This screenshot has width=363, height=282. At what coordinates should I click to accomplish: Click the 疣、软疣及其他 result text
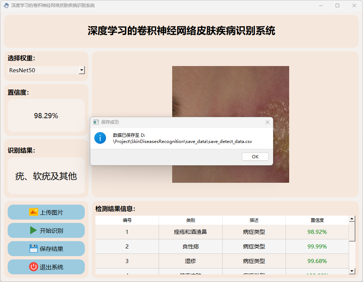(46, 176)
